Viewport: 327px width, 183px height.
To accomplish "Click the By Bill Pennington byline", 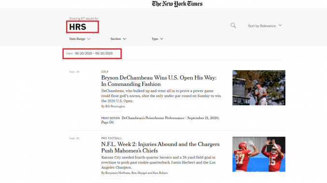I will click(113, 106).
